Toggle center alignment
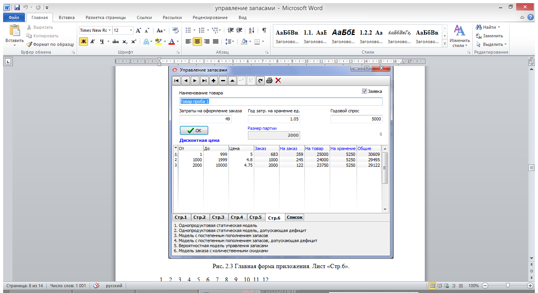 pos(197,42)
